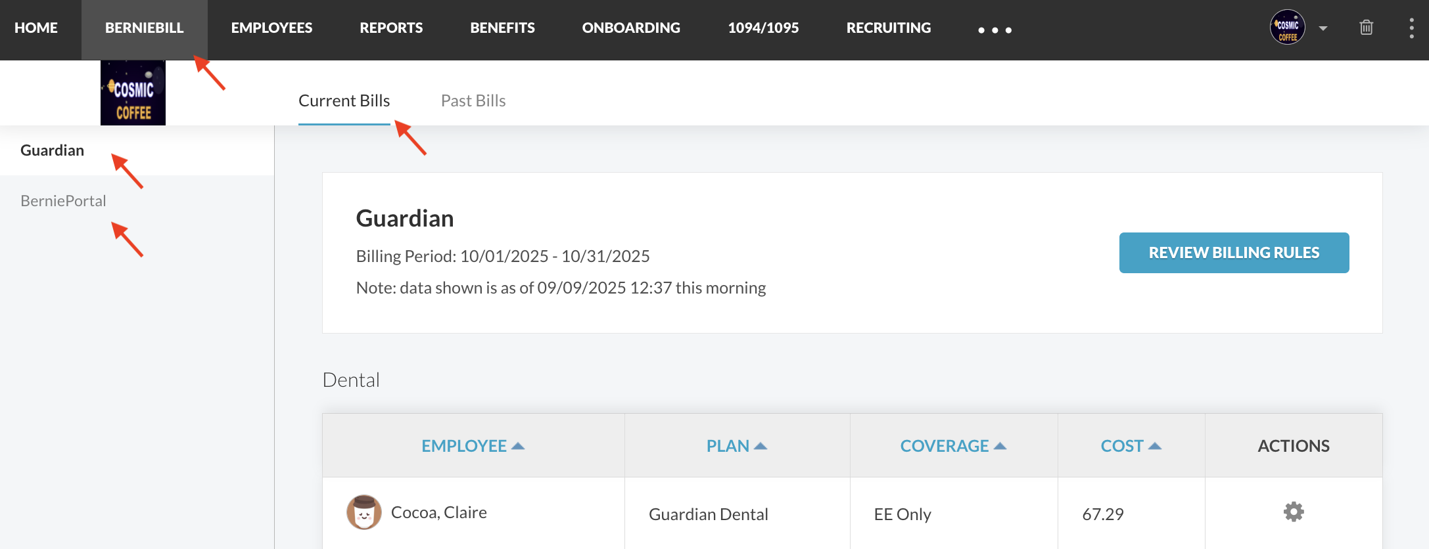Image resolution: width=1429 pixels, height=549 pixels.
Task: Open the trash can icon in the top bar
Action: pyautogui.click(x=1366, y=28)
